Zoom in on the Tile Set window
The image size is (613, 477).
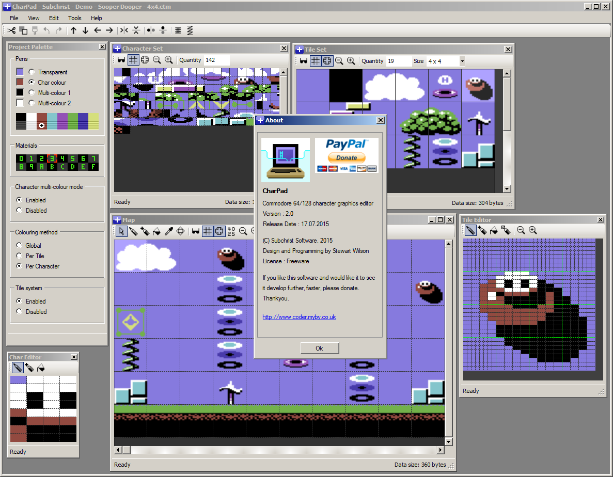point(351,61)
